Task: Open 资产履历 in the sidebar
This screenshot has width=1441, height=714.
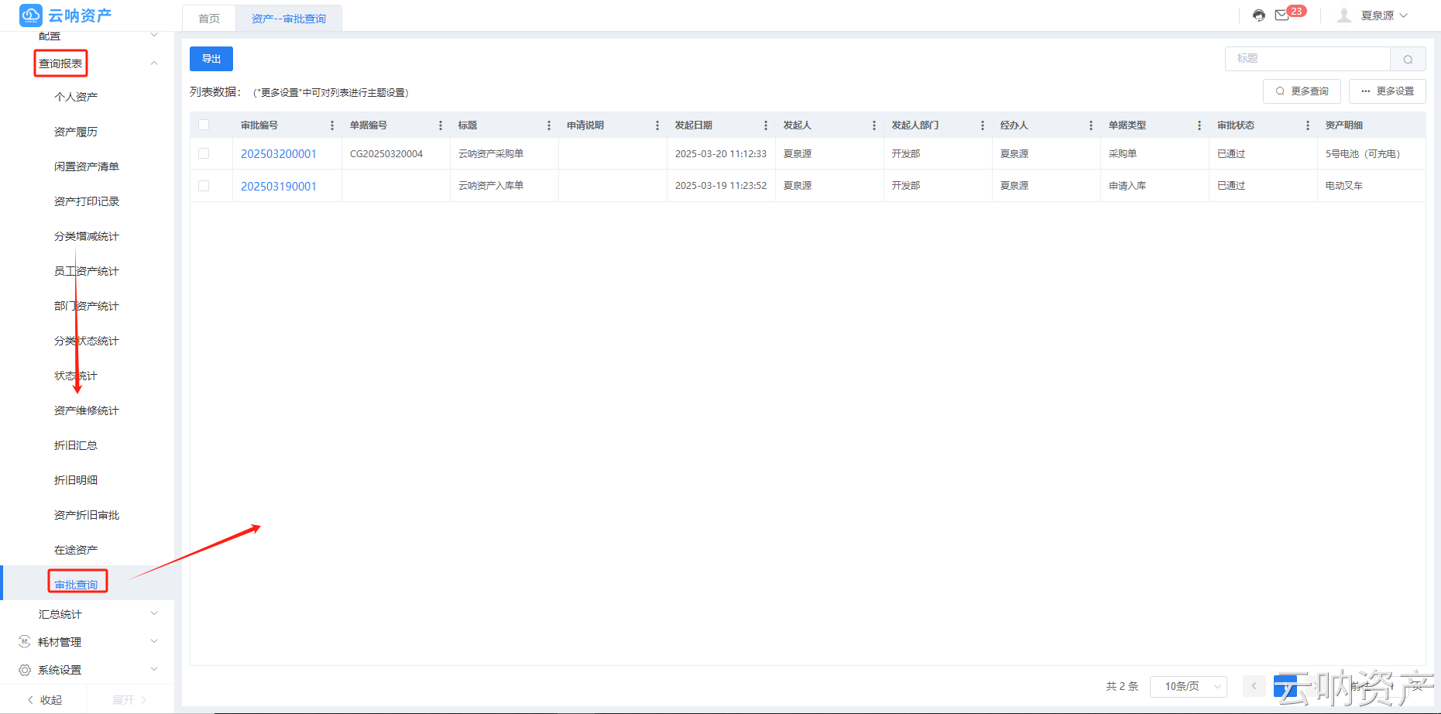Action: click(x=76, y=132)
